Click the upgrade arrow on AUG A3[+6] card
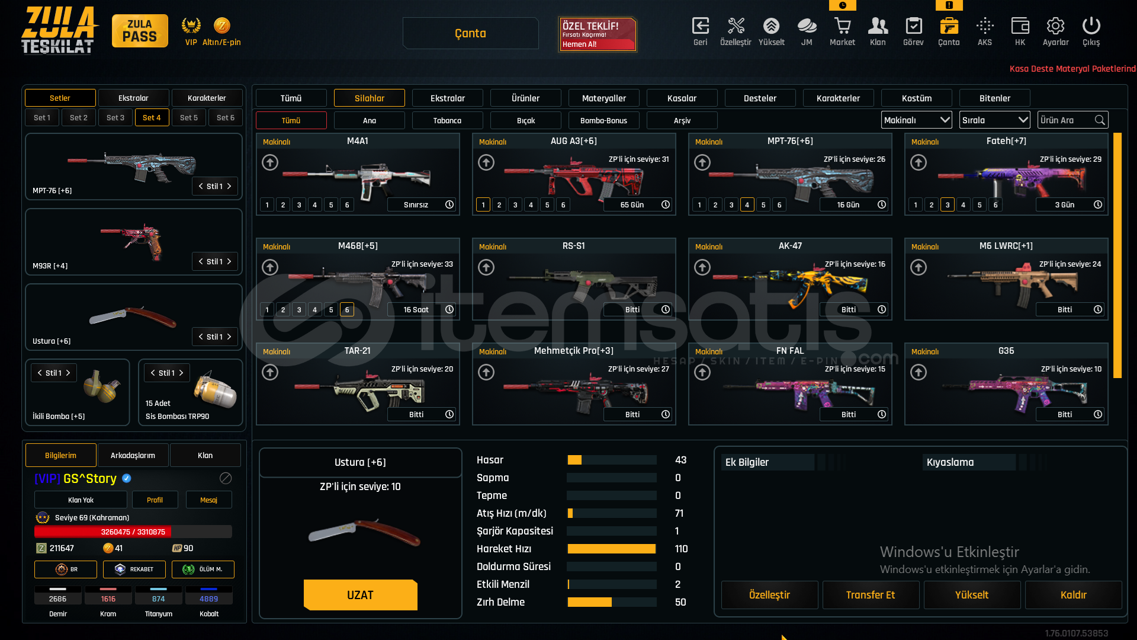Image resolution: width=1137 pixels, height=640 pixels. coord(486,162)
